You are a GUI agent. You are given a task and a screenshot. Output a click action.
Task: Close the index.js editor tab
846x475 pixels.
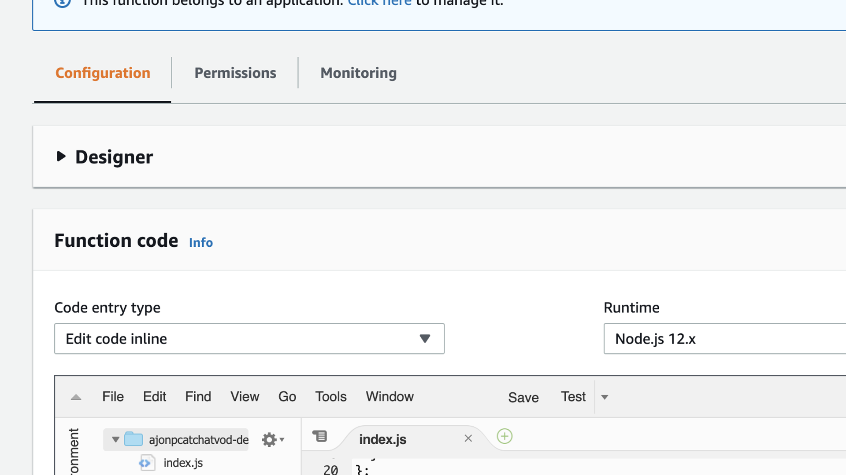(468, 438)
